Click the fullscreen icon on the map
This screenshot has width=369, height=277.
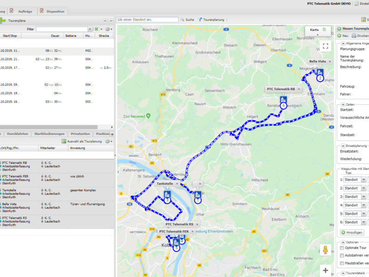coord(326,46)
